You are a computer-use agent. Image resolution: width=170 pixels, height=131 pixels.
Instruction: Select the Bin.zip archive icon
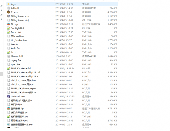(x=8, y=24)
